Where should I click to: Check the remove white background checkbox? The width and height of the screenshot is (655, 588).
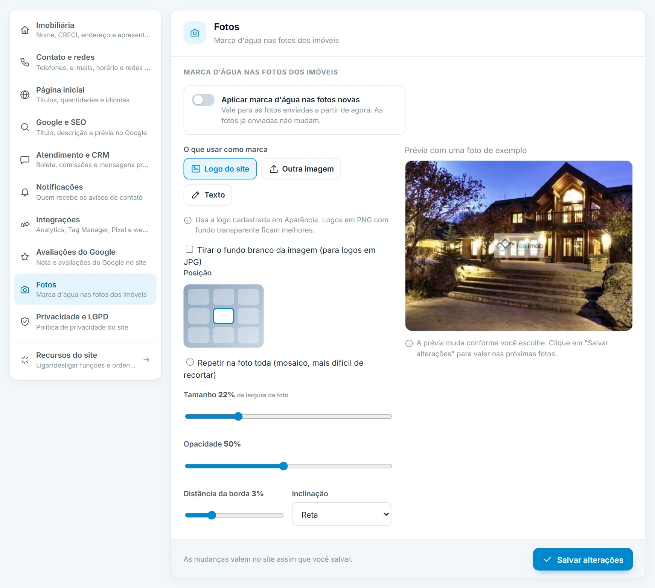[x=190, y=249]
